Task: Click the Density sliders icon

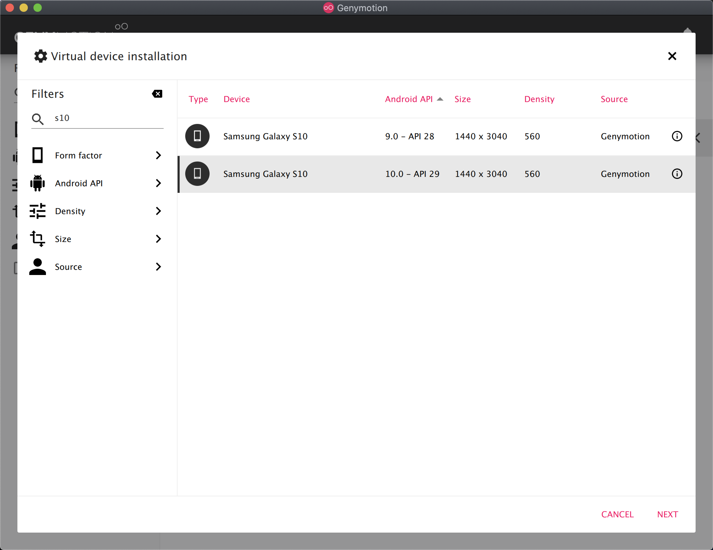Action: pos(38,211)
